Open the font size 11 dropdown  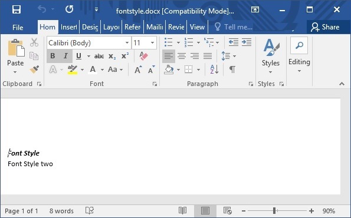pos(152,42)
